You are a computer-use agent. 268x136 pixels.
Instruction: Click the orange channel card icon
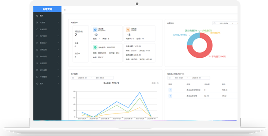(x=128, y=30)
